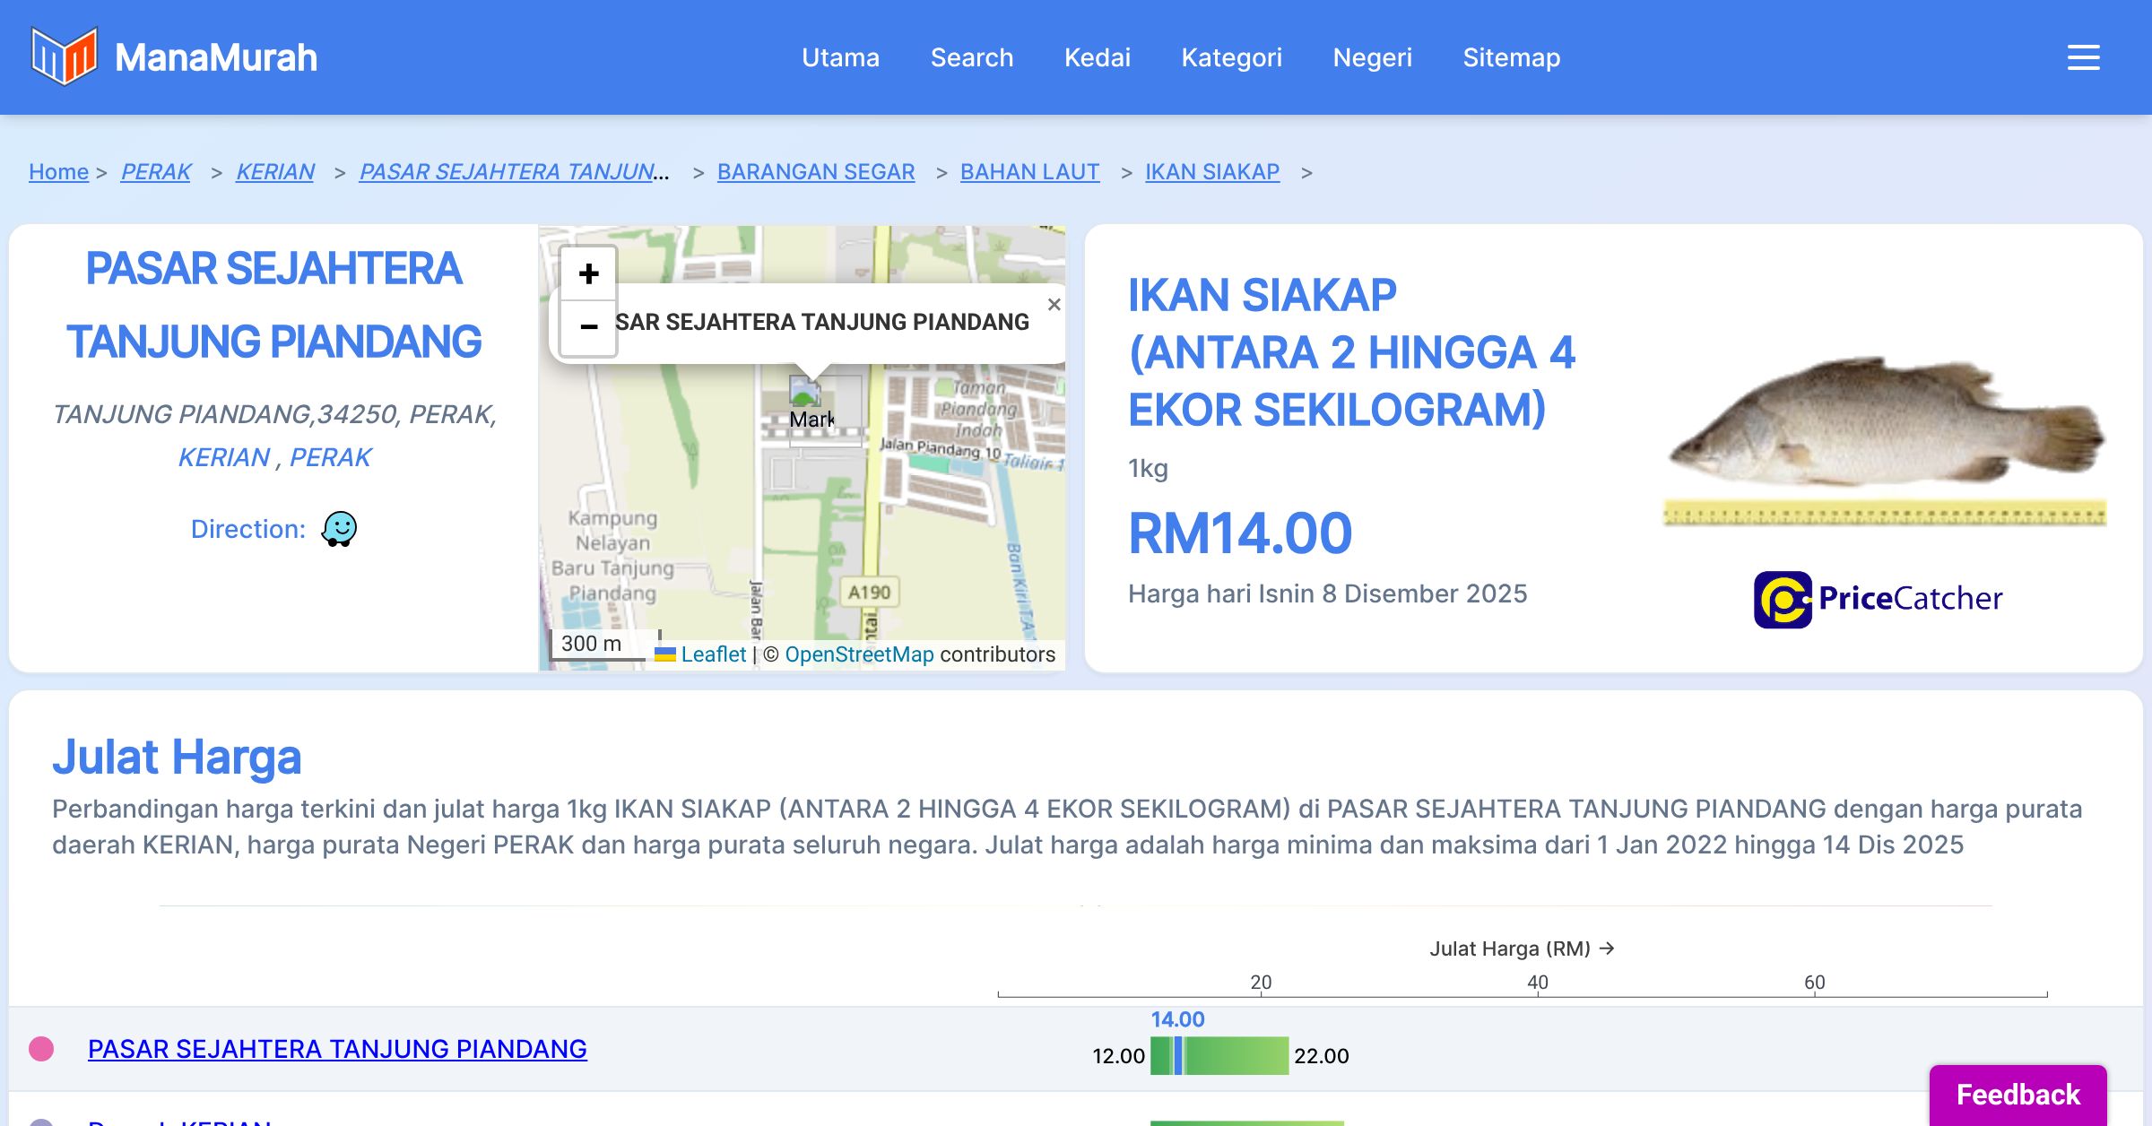This screenshot has height=1126, width=2152.
Task: Open the Search menu item
Action: pyautogui.click(x=971, y=57)
